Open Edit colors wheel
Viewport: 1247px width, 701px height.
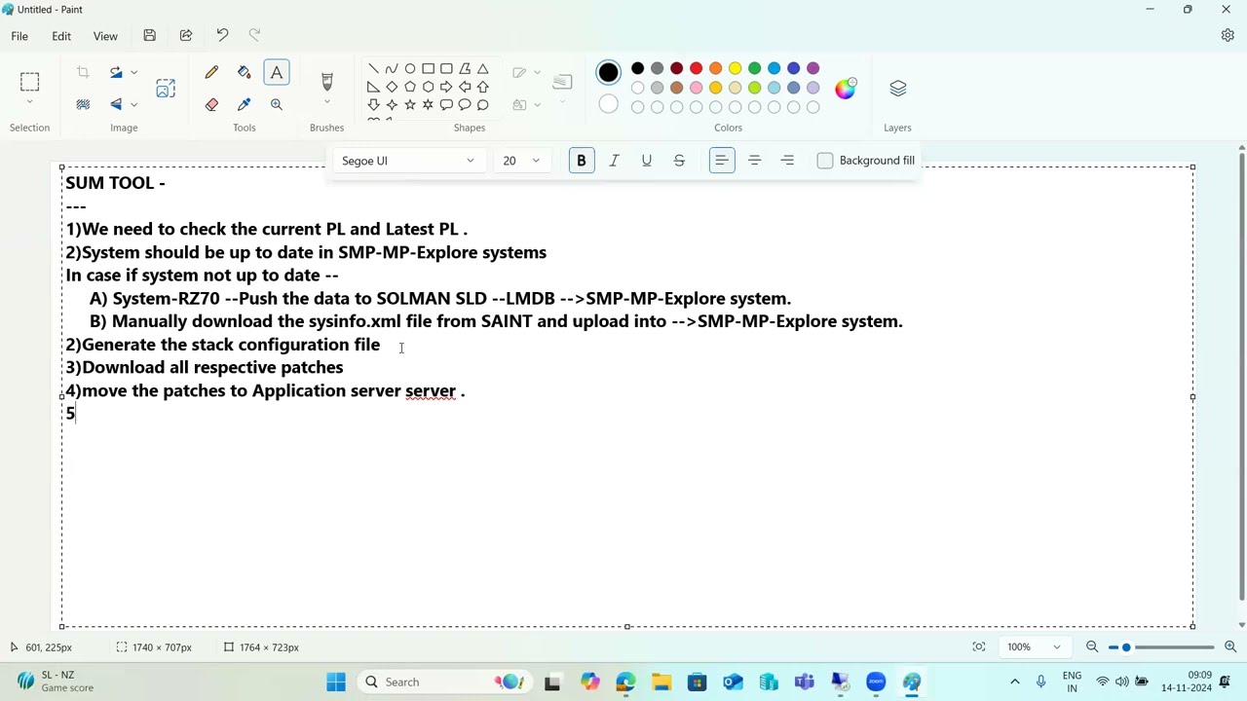[x=845, y=88]
